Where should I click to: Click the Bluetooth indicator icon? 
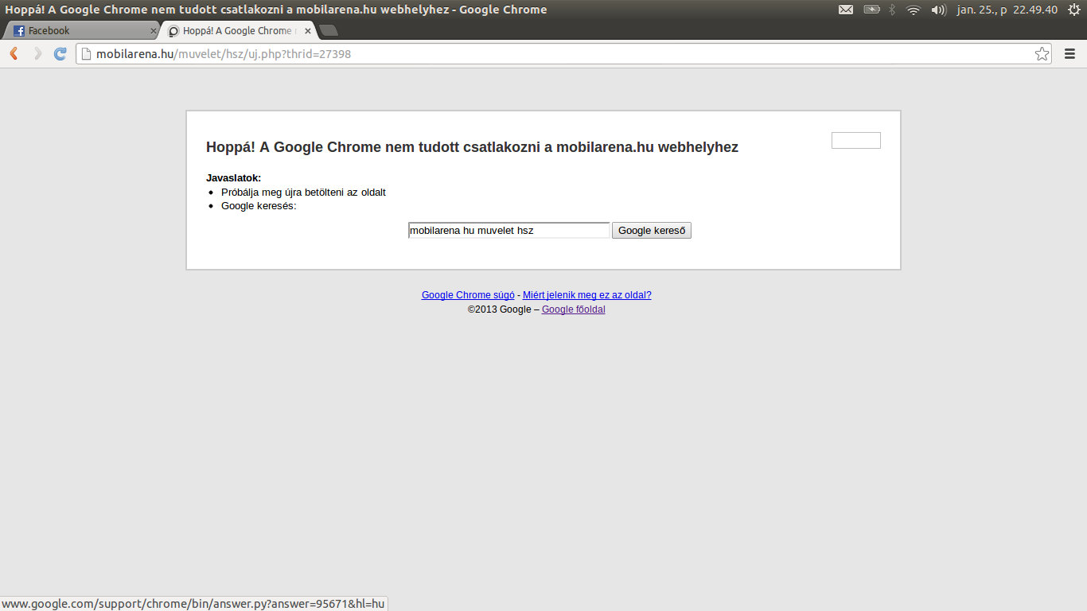pyautogui.click(x=892, y=10)
